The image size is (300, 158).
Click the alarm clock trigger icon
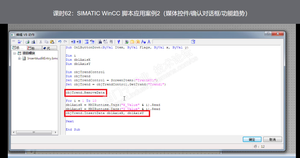click(x=193, y=42)
